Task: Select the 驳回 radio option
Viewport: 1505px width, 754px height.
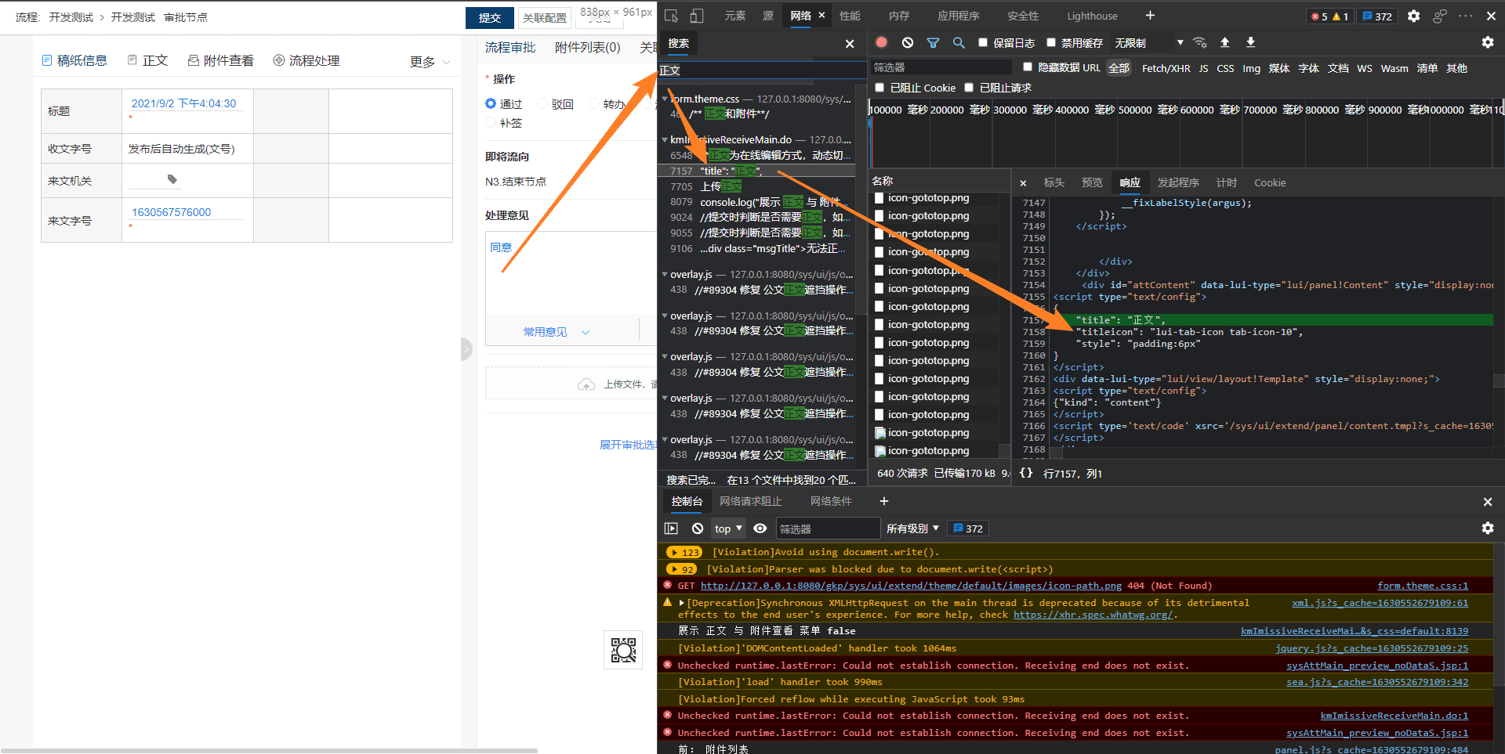Action: (x=542, y=103)
